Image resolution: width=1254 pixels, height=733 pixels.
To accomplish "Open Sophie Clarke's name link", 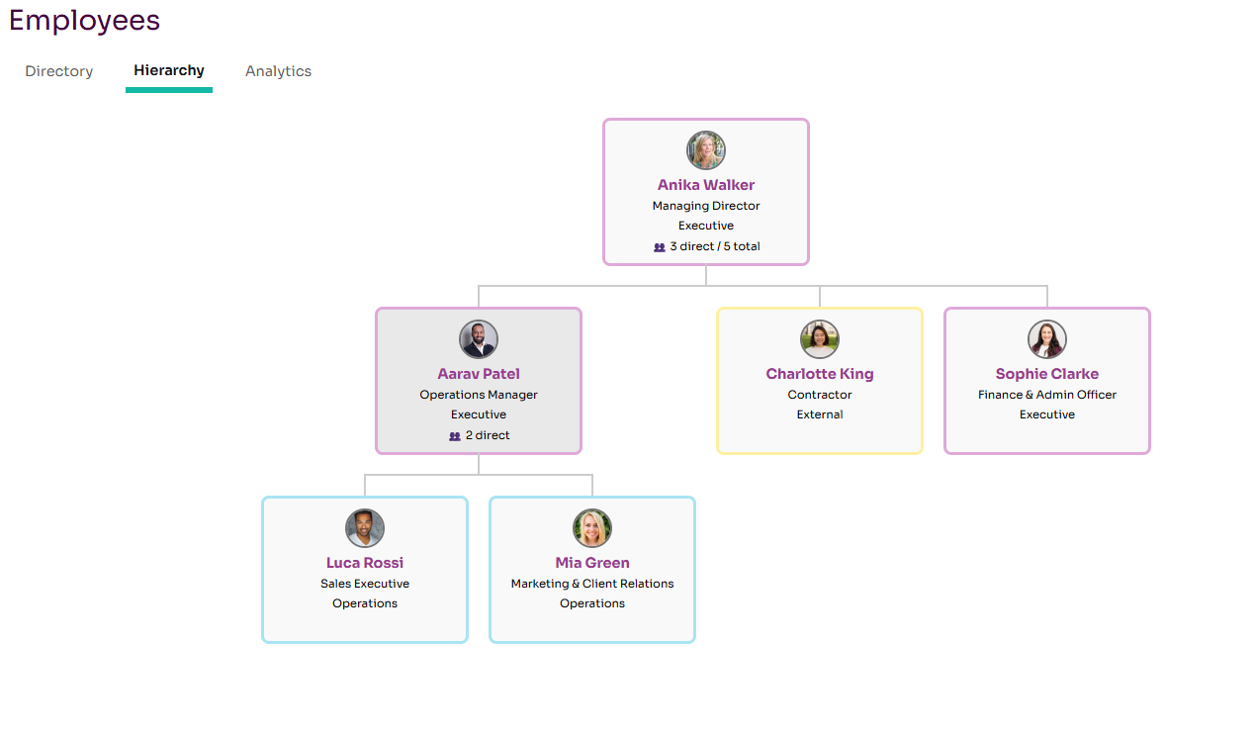I will [1047, 374].
